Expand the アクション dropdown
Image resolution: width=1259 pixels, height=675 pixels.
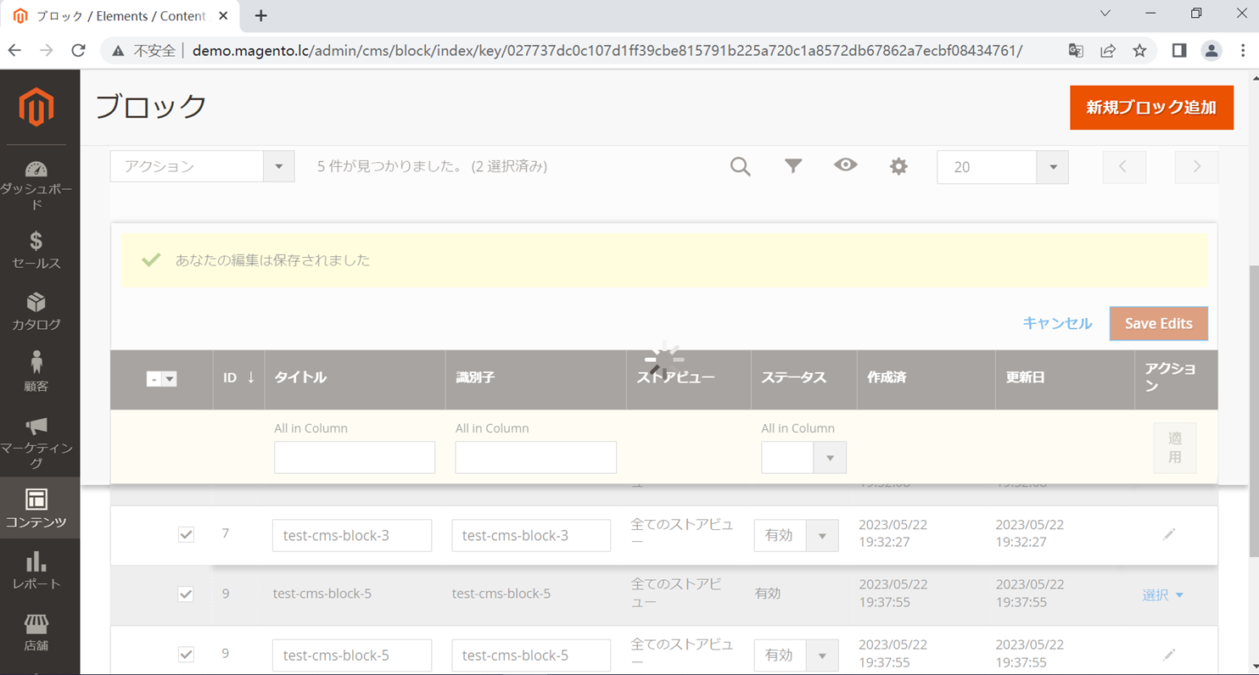(x=278, y=166)
